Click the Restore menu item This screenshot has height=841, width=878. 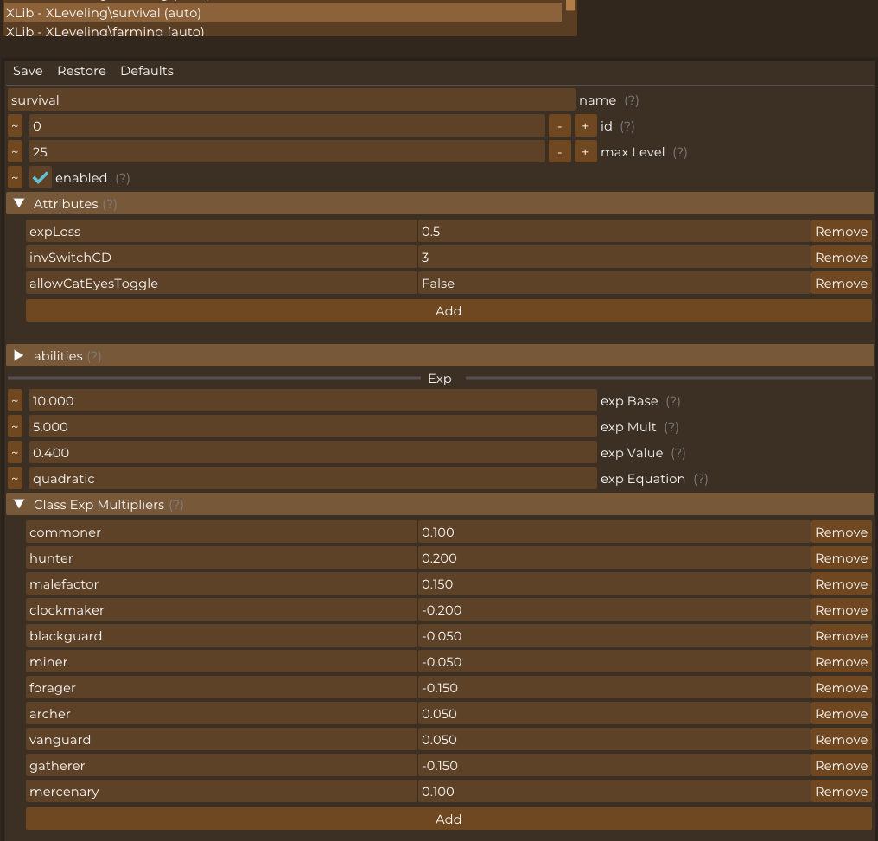[x=82, y=71]
